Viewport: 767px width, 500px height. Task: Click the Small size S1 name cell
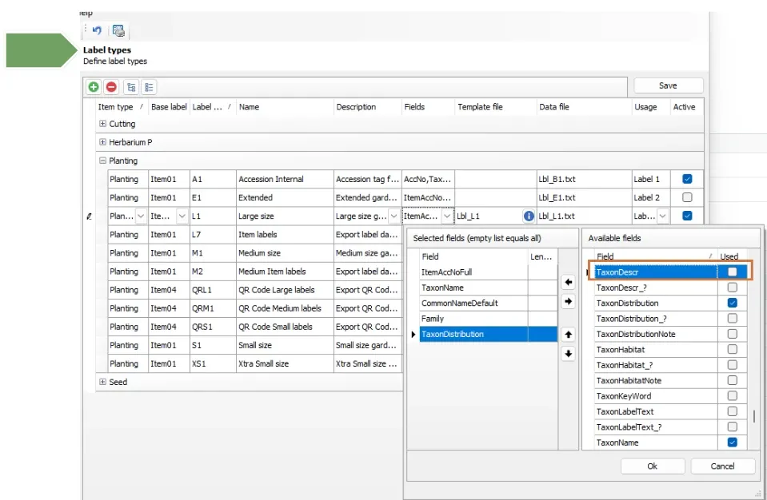coord(285,345)
